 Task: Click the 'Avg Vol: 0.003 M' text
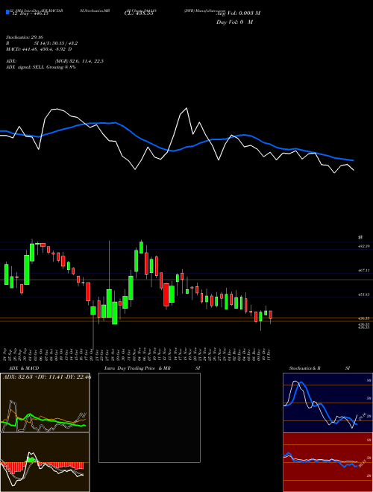tap(238, 13)
